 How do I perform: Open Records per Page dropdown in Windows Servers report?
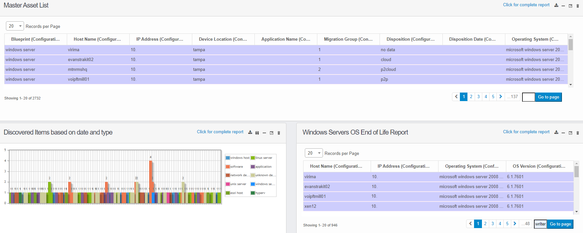[x=314, y=153]
